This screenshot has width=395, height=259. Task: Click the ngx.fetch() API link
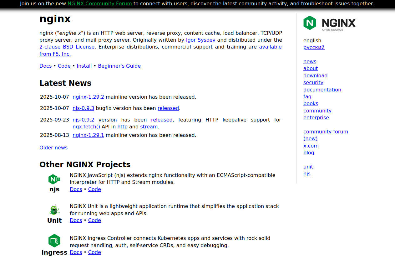point(86,127)
